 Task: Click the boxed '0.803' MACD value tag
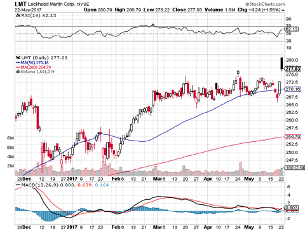click(292, 207)
